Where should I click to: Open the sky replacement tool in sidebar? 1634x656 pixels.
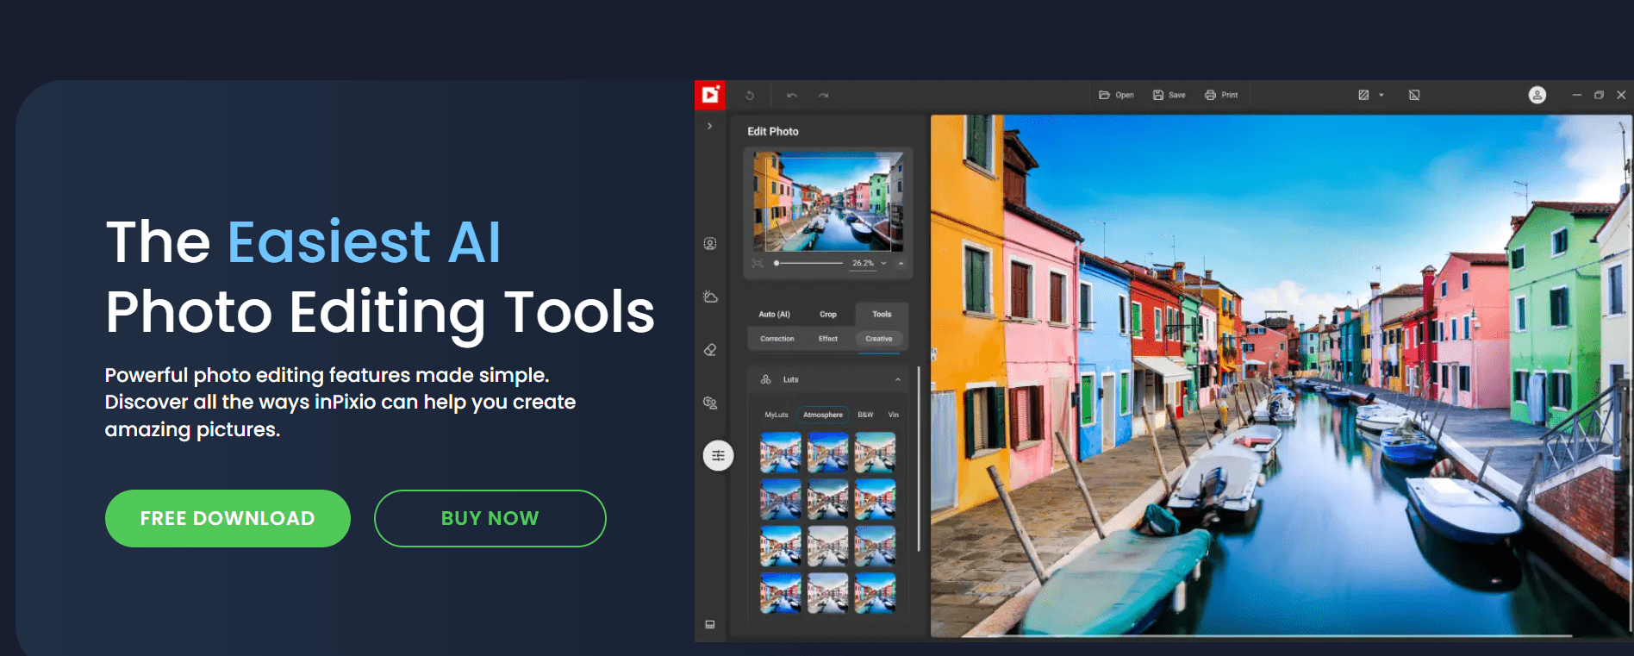pyautogui.click(x=710, y=297)
